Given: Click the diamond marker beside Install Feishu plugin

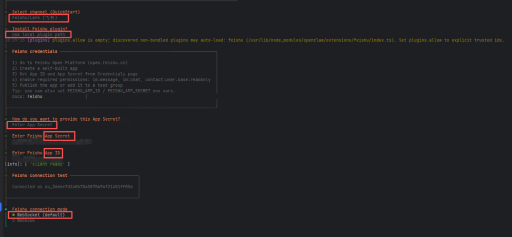Looking at the screenshot, I should [5, 29].
